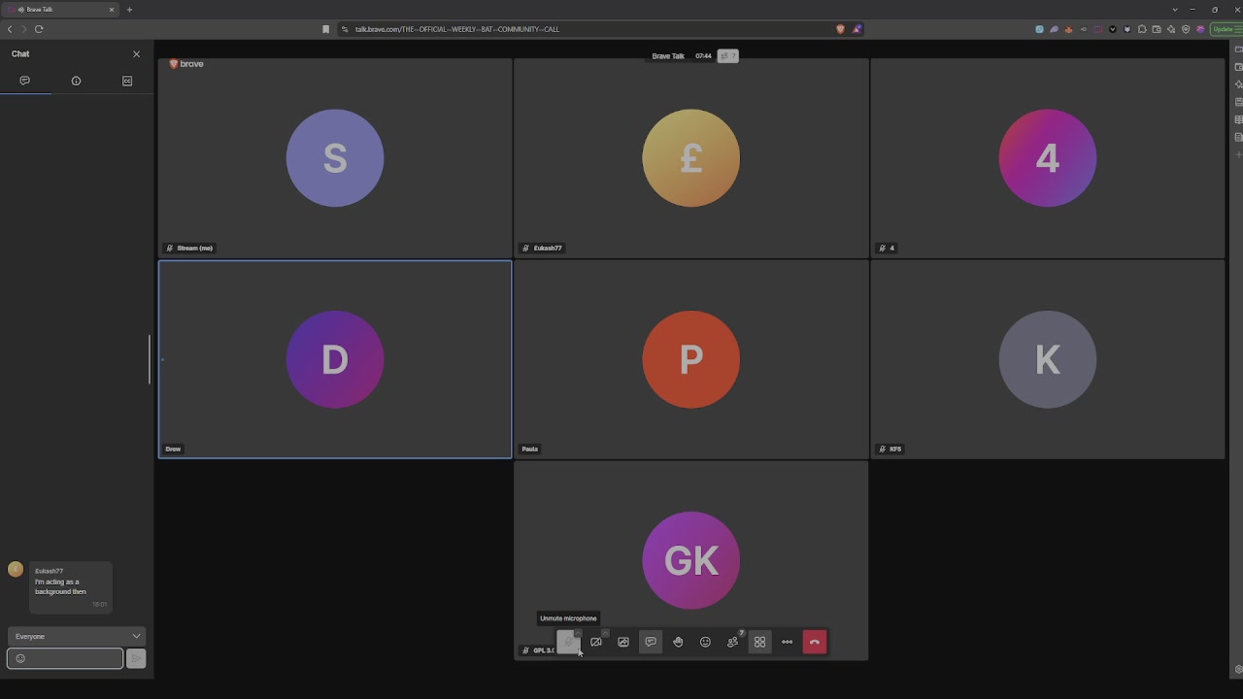The image size is (1243, 699).
Task: Switch to the chat messages tab
Action: tap(25, 81)
